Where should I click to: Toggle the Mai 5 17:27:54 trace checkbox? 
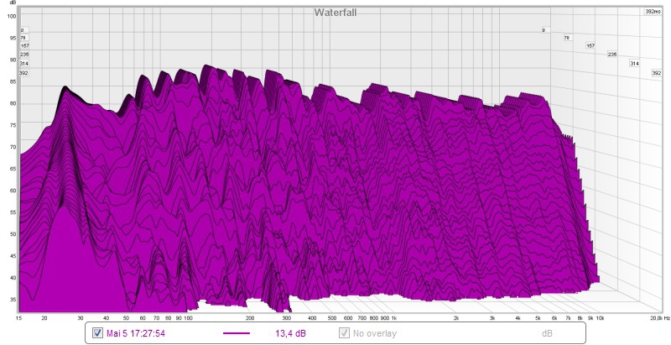pyautogui.click(x=97, y=332)
